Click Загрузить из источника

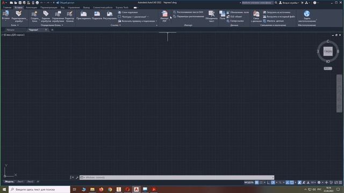(x=277, y=12)
